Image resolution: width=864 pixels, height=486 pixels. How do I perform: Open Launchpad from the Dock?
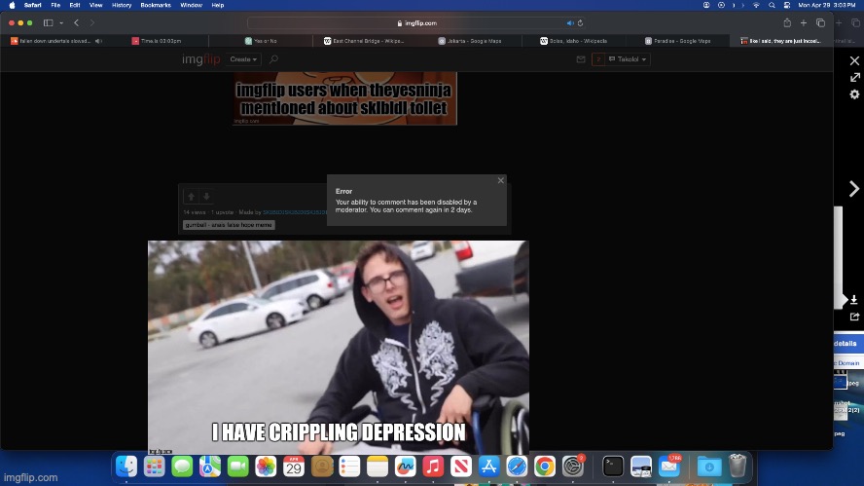(x=155, y=467)
